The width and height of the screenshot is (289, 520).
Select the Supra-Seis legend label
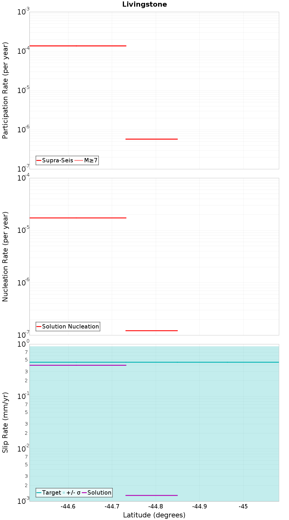pos(58,160)
